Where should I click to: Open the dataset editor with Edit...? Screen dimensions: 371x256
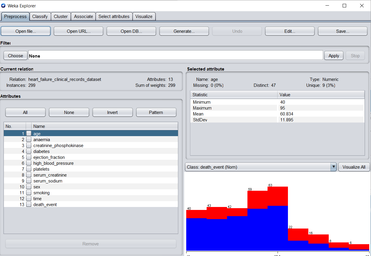[290, 31]
